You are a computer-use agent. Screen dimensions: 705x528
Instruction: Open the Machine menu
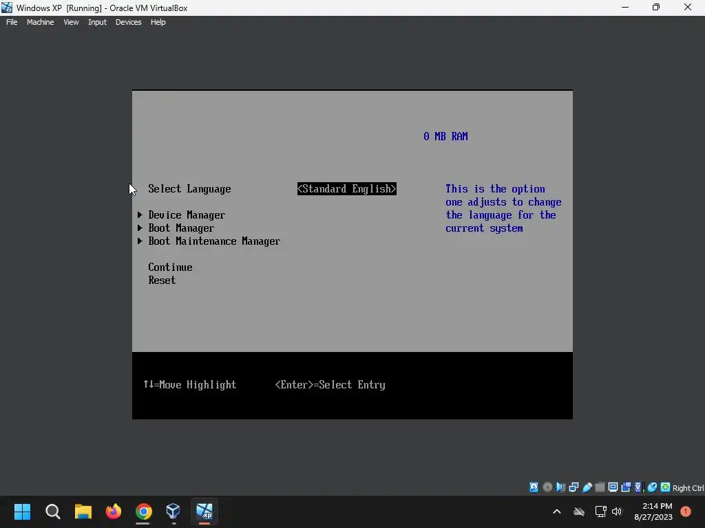[x=40, y=22]
